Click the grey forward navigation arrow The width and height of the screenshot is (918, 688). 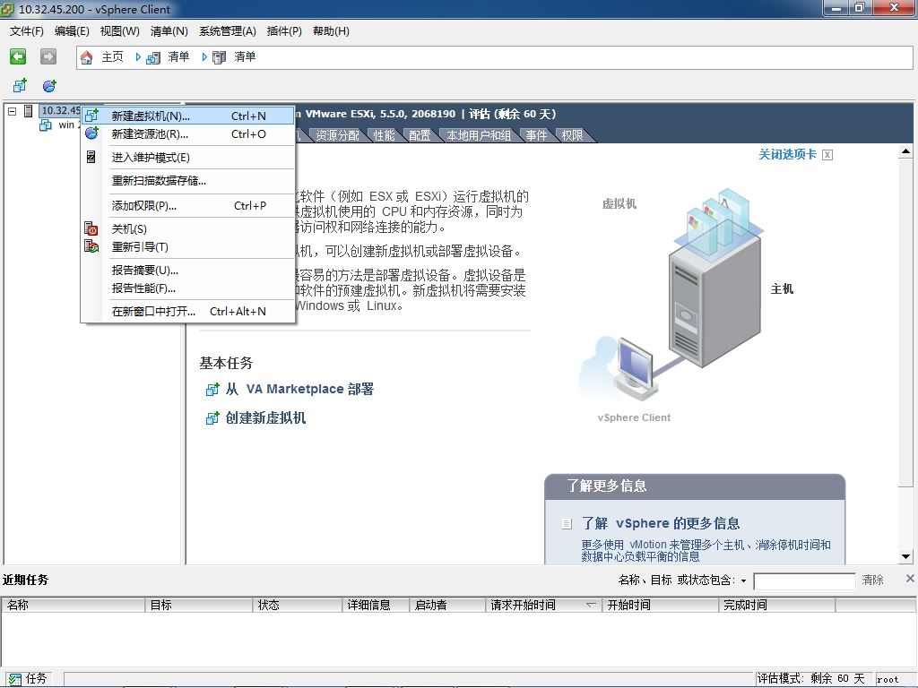tap(48, 56)
